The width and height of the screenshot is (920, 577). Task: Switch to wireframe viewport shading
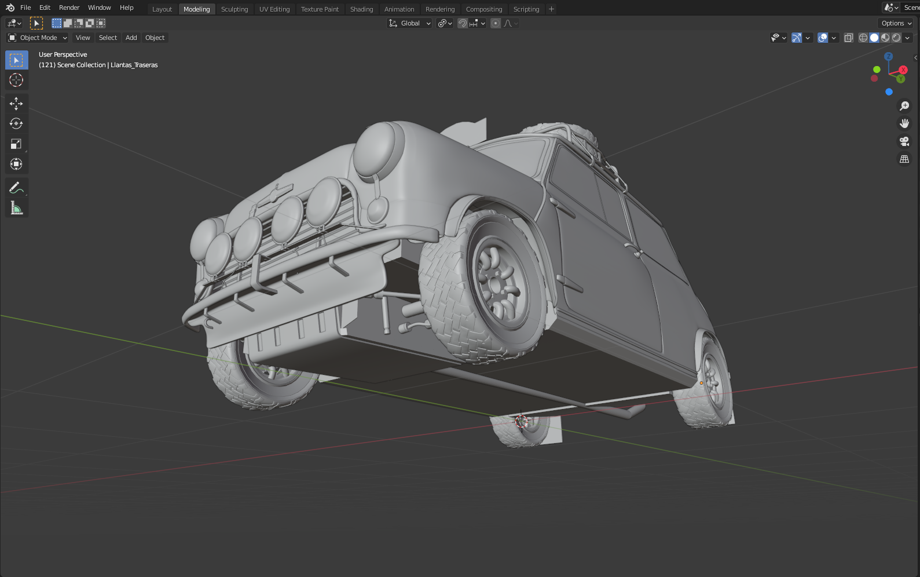click(x=863, y=38)
